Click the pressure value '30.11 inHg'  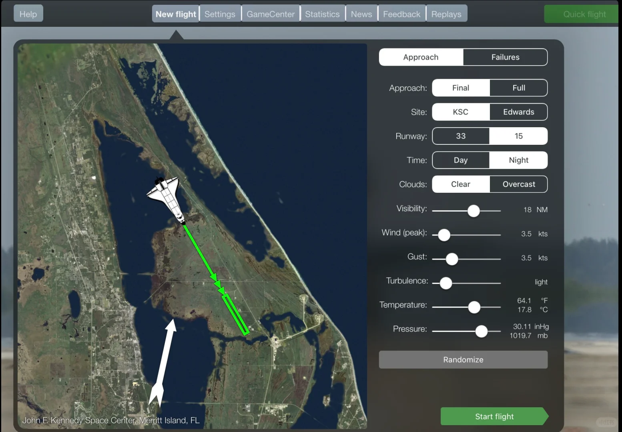pos(531,326)
